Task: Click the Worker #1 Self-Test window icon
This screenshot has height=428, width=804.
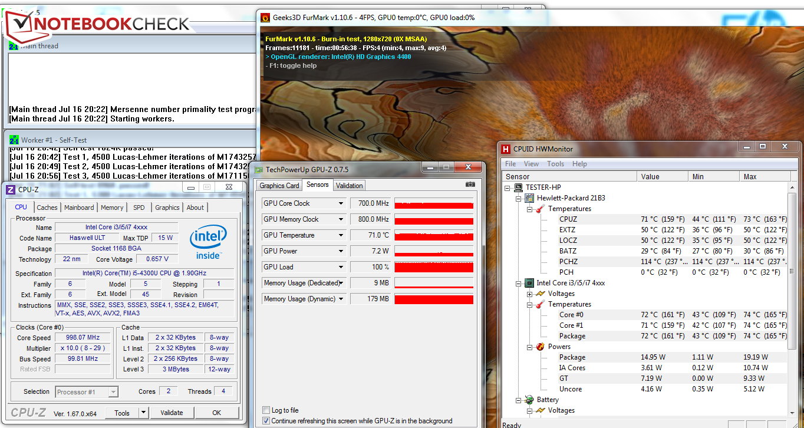Action: click(14, 140)
